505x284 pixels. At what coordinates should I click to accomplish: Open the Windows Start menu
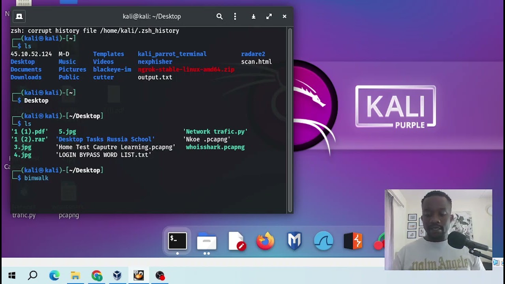tap(12, 275)
